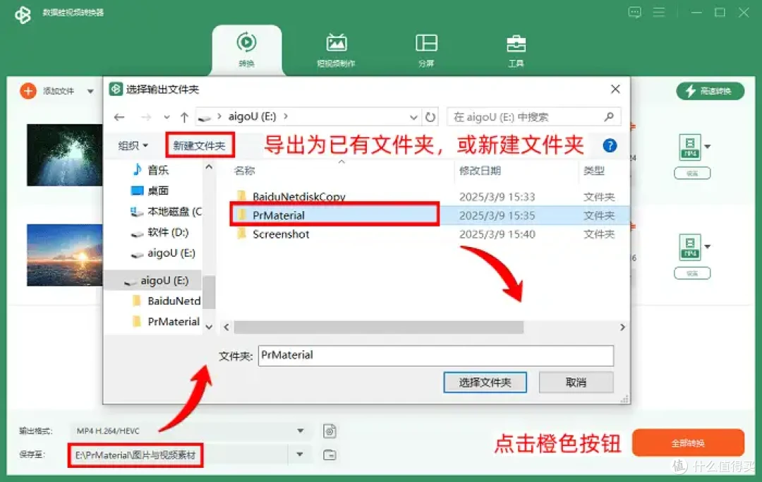The width and height of the screenshot is (762, 482).
Task: Open the split-screen tab
Action: click(426, 49)
